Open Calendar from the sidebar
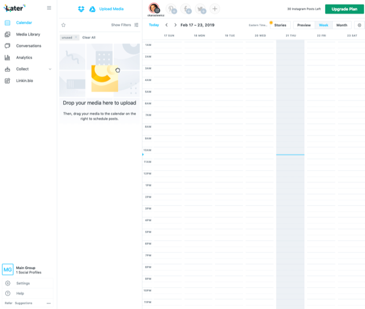Image resolution: width=365 pixels, height=309 pixels. 24,22
